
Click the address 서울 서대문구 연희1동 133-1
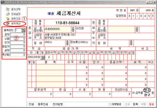[60, 35]
